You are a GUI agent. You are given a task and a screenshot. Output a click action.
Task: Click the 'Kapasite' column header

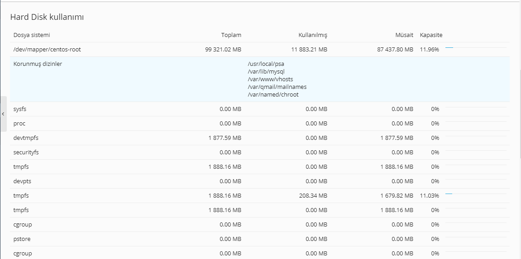pyautogui.click(x=431, y=35)
